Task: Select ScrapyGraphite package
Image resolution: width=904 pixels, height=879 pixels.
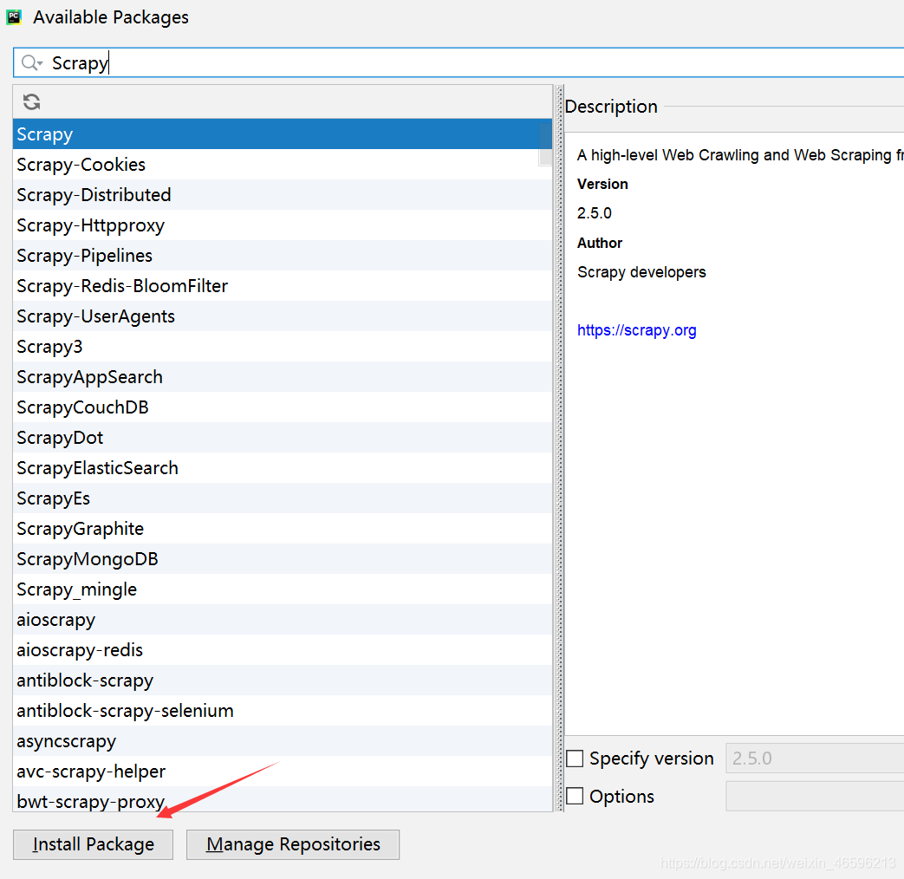Action: 283,529
